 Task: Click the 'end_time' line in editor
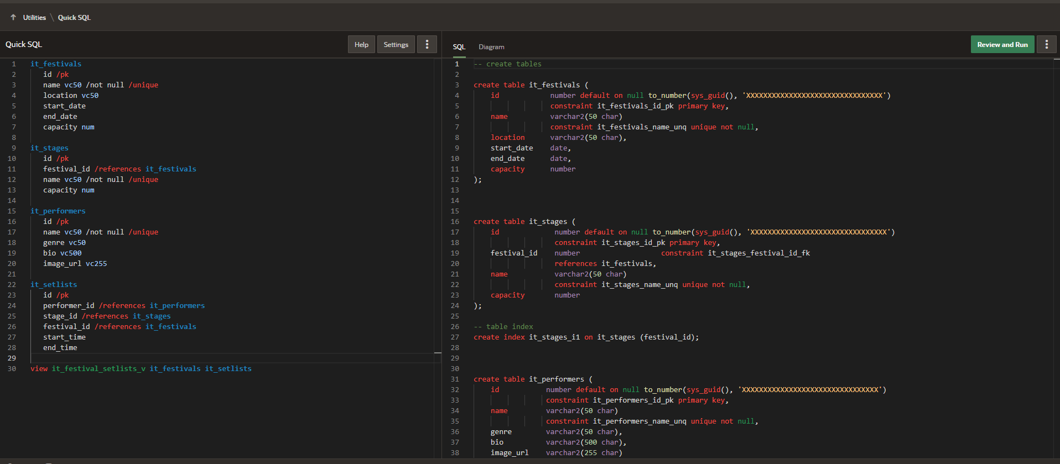point(60,348)
